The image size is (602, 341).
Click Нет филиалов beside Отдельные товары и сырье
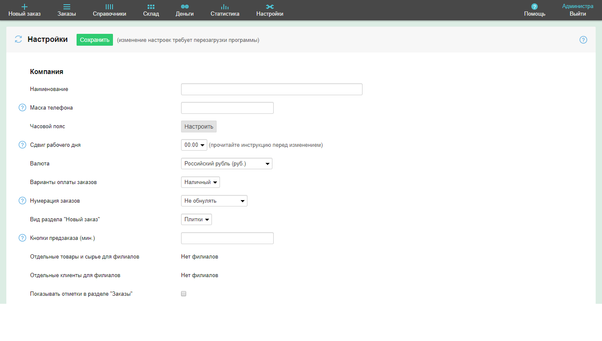click(x=200, y=257)
